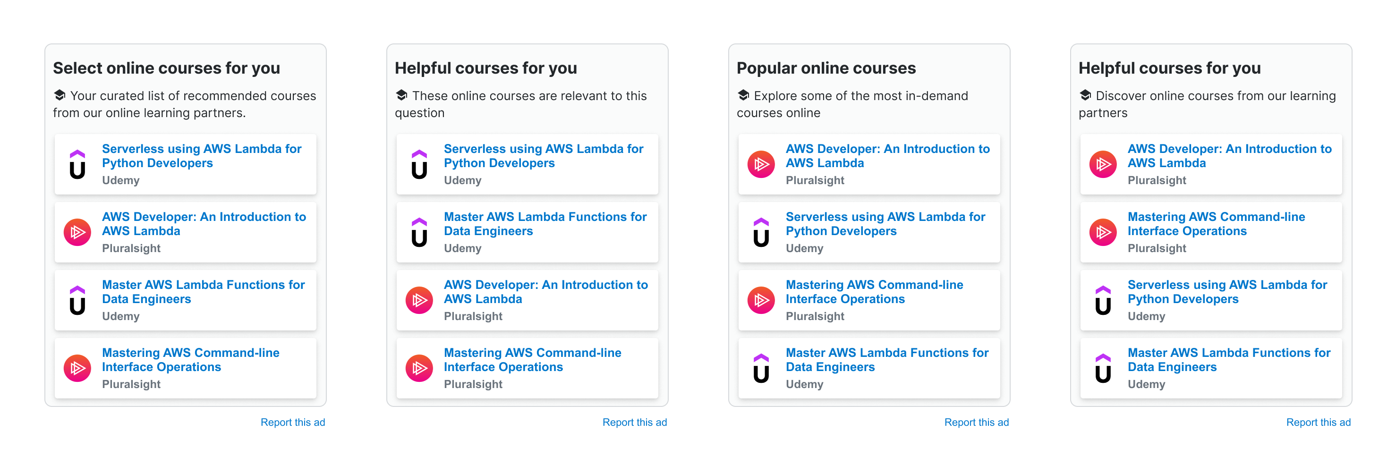This screenshot has width=1396, height=473.
Task: Open 'Serverless using AWS Lambda' link in Select online courses
Action: (x=201, y=155)
